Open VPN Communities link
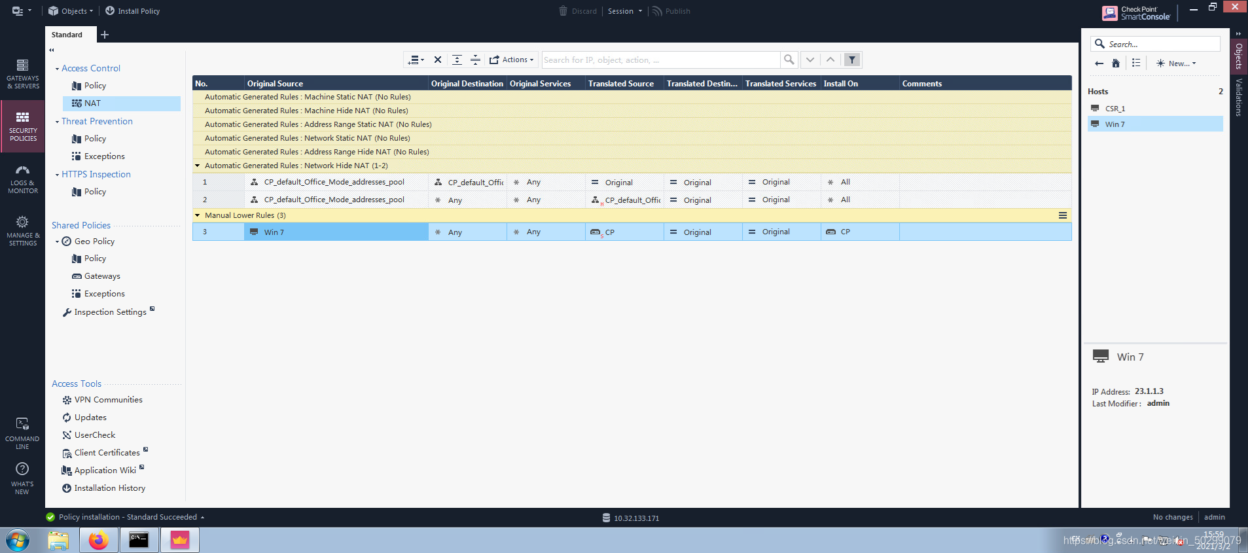The image size is (1248, 553). 102,400
